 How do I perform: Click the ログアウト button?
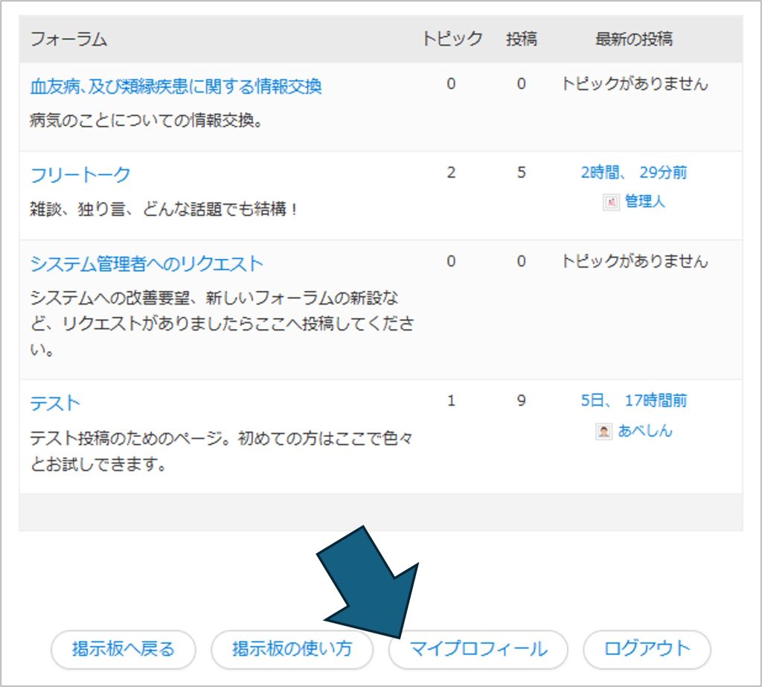[647, 648]
